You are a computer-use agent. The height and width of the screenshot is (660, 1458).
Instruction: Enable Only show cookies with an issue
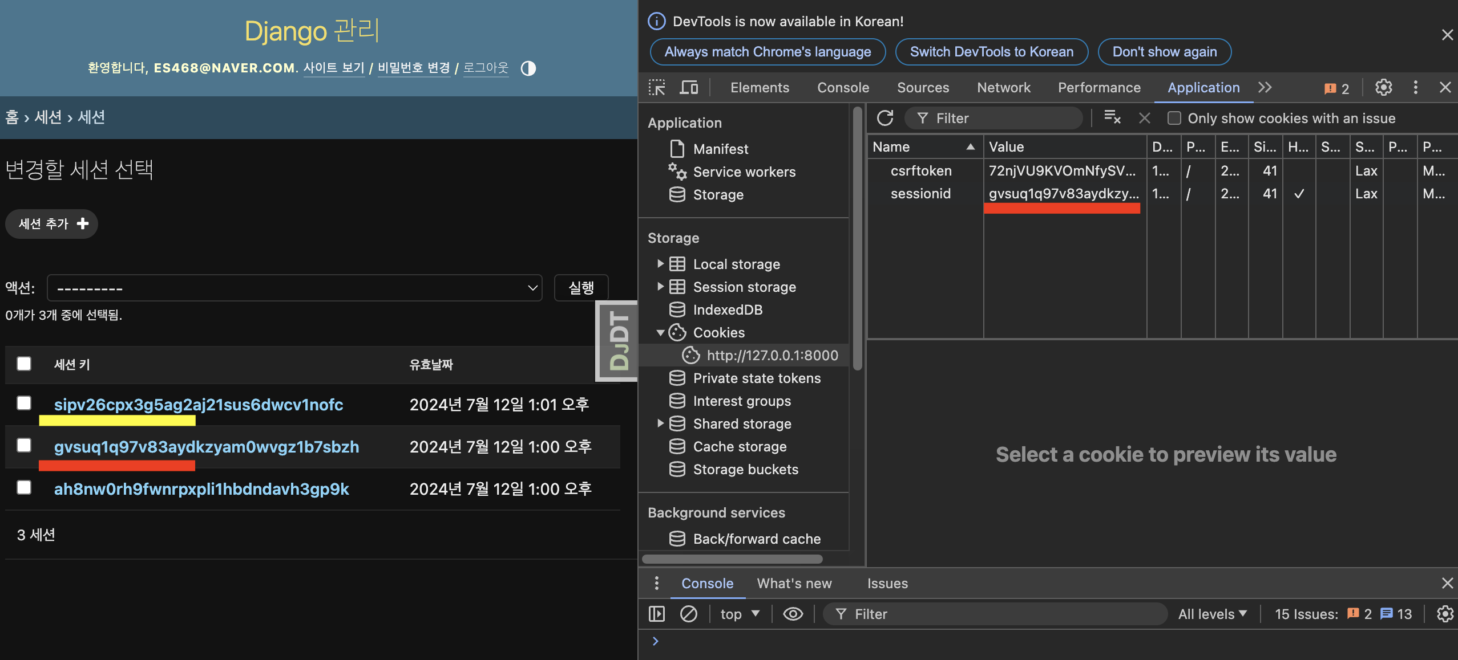point(1174,118)
